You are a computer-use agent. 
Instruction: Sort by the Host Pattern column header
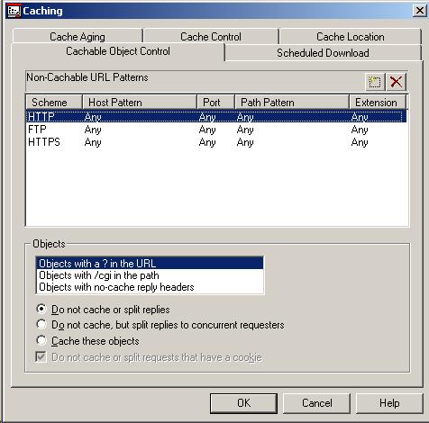point(140,103)
